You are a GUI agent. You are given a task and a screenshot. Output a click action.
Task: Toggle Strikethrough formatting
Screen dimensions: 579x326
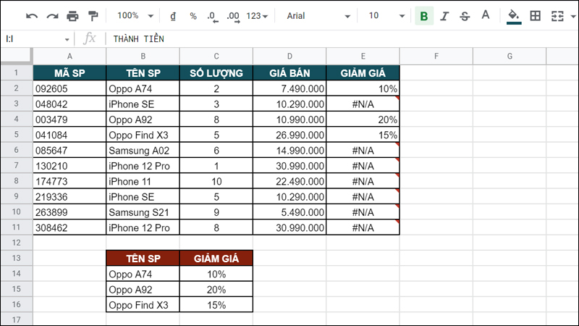(x=465, y=16)
